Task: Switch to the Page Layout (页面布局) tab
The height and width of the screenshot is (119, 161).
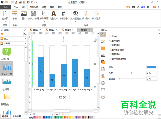Action: coord(34,7)
